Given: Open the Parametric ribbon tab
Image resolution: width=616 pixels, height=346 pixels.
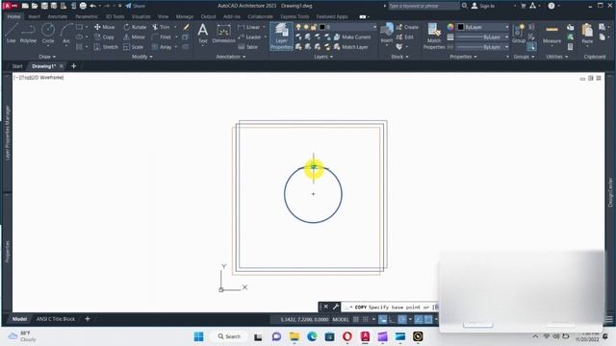Looking at the screenshot, I should tap(87, 17).
